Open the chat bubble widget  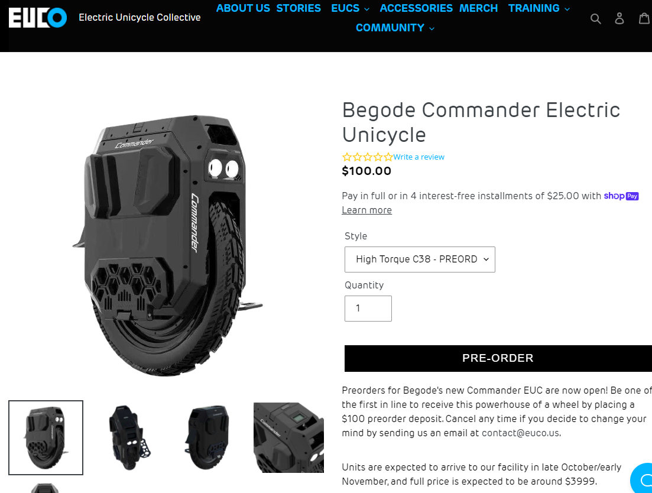643,479
